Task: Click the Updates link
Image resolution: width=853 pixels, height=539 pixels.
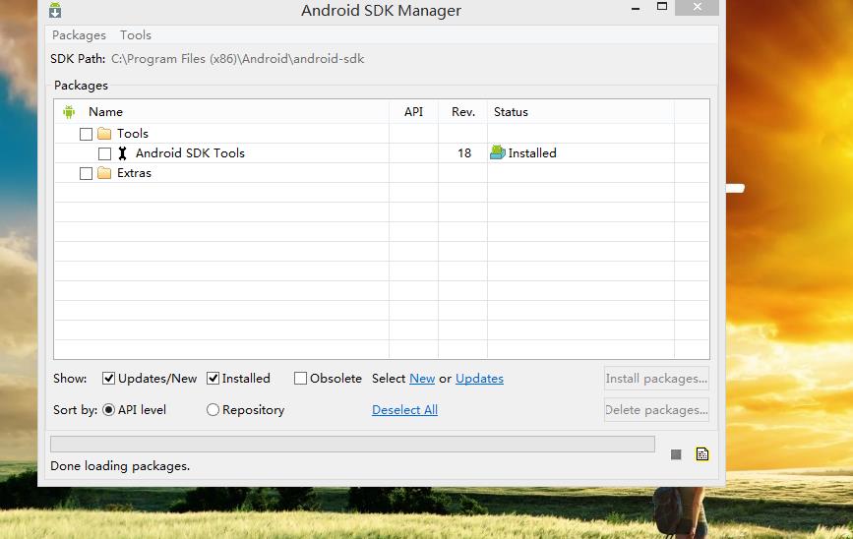Action: (479, 379)
